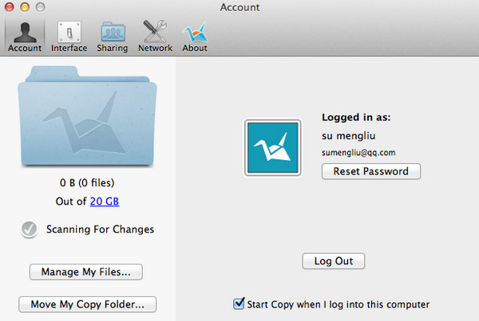Open the Sharing preferences pane
The image size is (479, 321).
[x=113, y=37]
